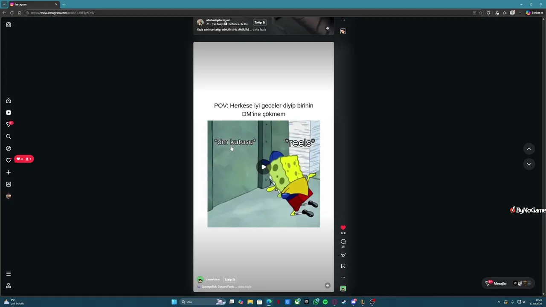Share the SpongeBob reel via send icon
Viewport: 546px width, 307px height.
pyautogui.click(x=343, y=255)
